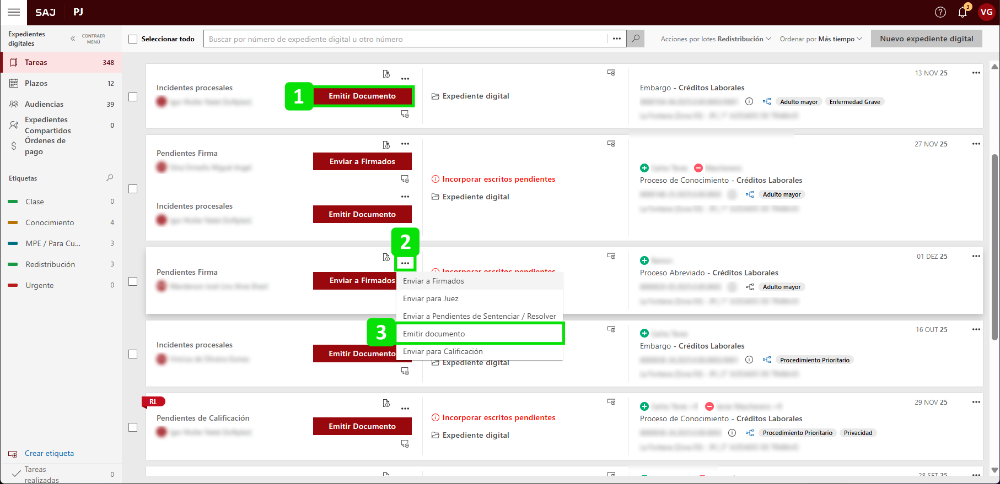Viewport: 1000px width, 484px height.
Task: Filter by Conocimiento orange label
Action: tap(61, 222)
